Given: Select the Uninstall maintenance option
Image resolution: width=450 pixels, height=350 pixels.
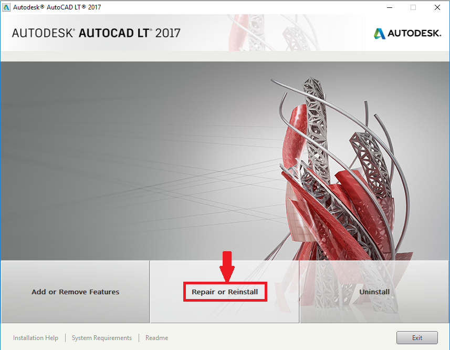Looking at the screenshot, I should (374, 292).
